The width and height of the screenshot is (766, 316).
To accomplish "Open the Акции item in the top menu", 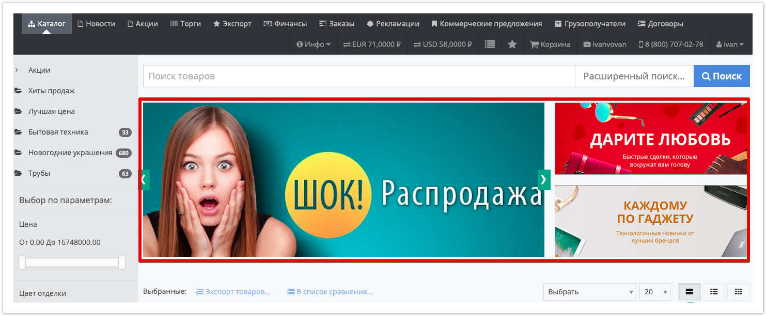I will (143, 24).
